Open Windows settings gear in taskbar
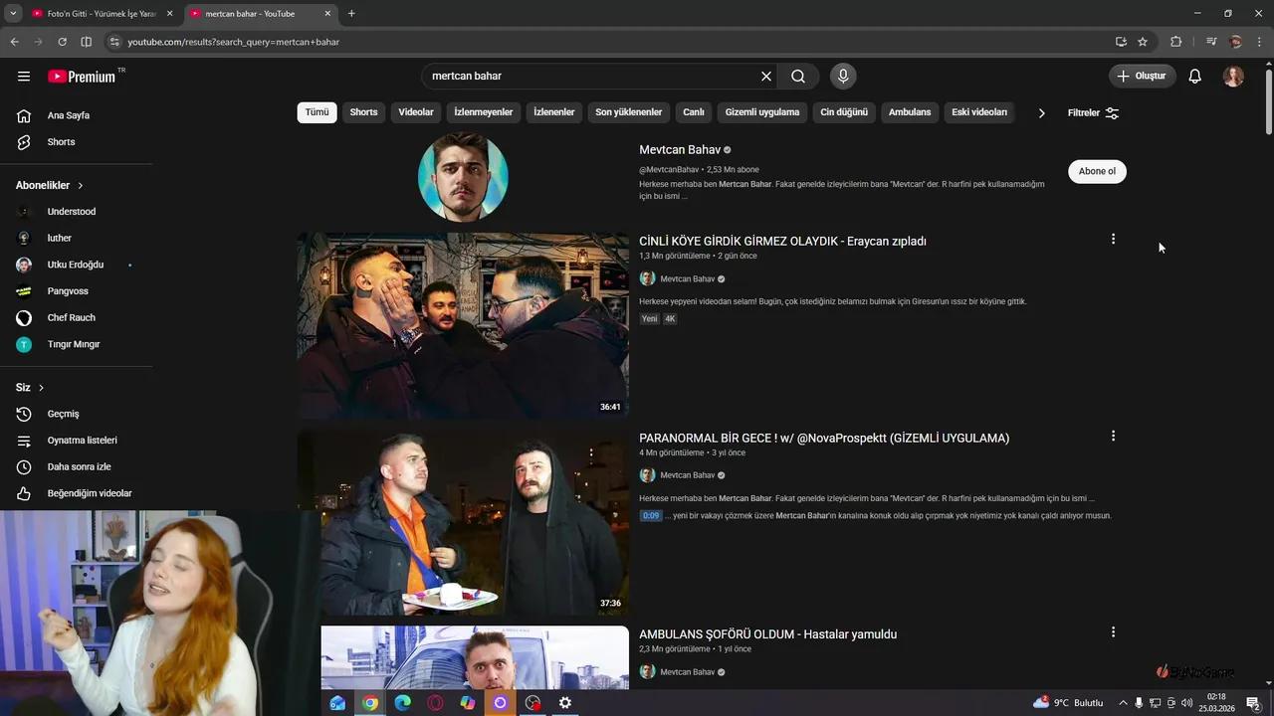 565,703
